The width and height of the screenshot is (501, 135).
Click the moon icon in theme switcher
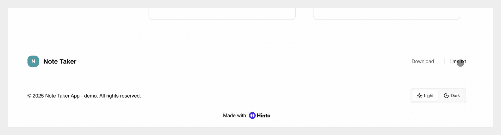click(x=446, y=96)
